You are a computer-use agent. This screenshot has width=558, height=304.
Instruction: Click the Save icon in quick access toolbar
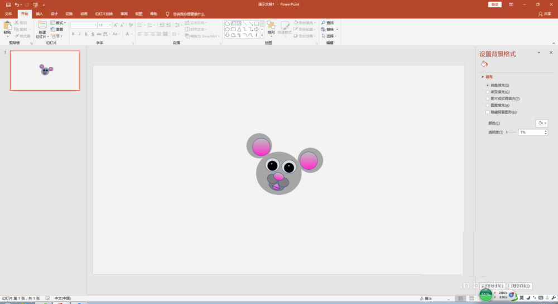pos(8,4)
